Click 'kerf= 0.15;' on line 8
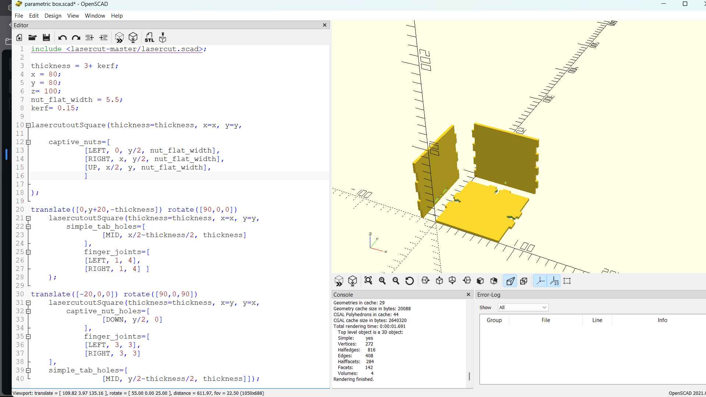706x397 pixels. pos(55,108)
